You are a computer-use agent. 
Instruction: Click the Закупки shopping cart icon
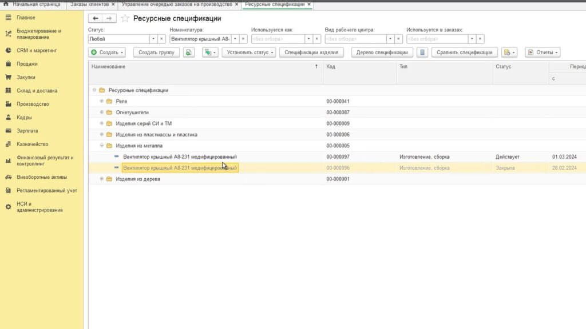[9, 77]
